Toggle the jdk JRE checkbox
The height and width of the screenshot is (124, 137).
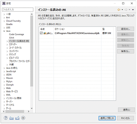click(x=41, y=33)
